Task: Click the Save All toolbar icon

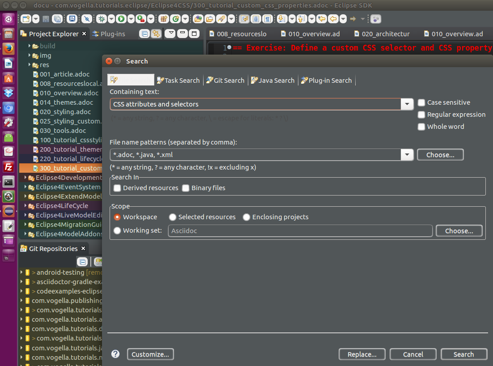Action: tap(57, 19)
